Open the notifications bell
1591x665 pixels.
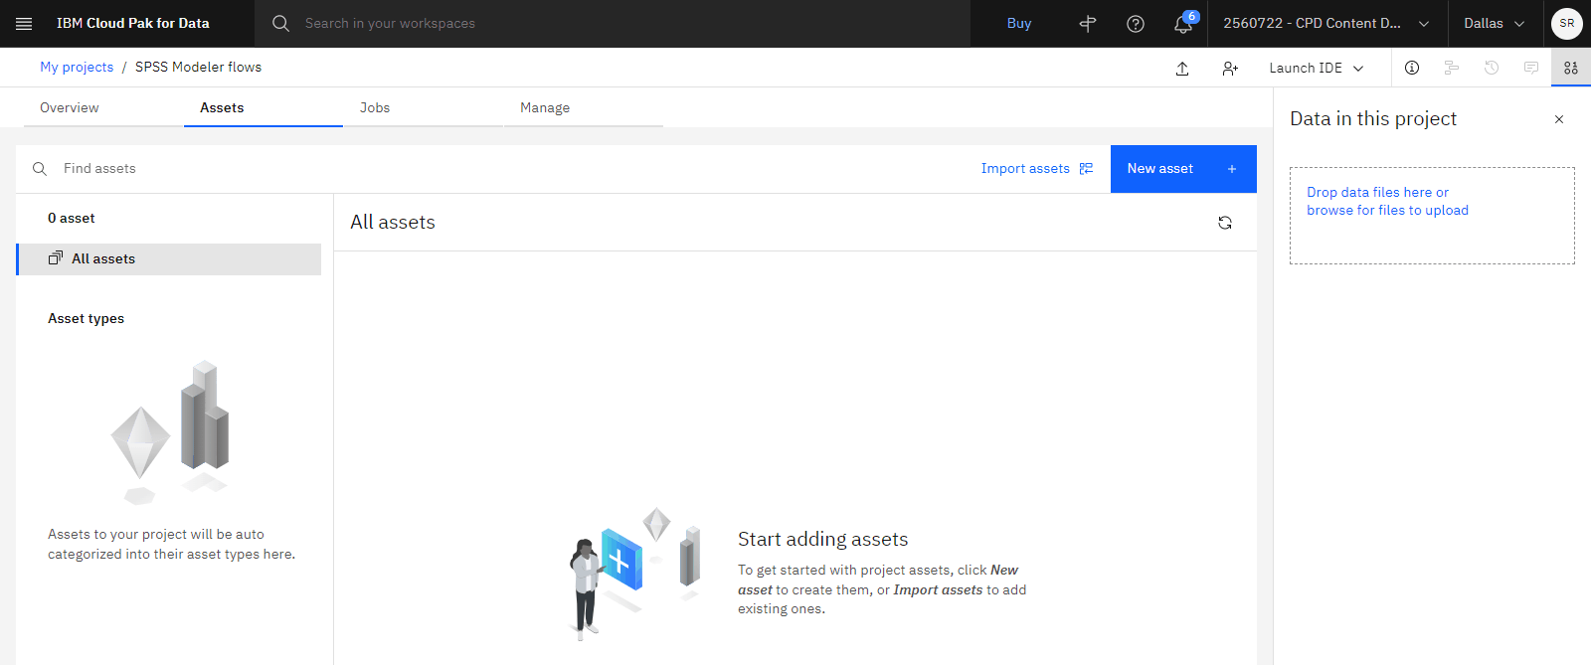coord(1183,24)
